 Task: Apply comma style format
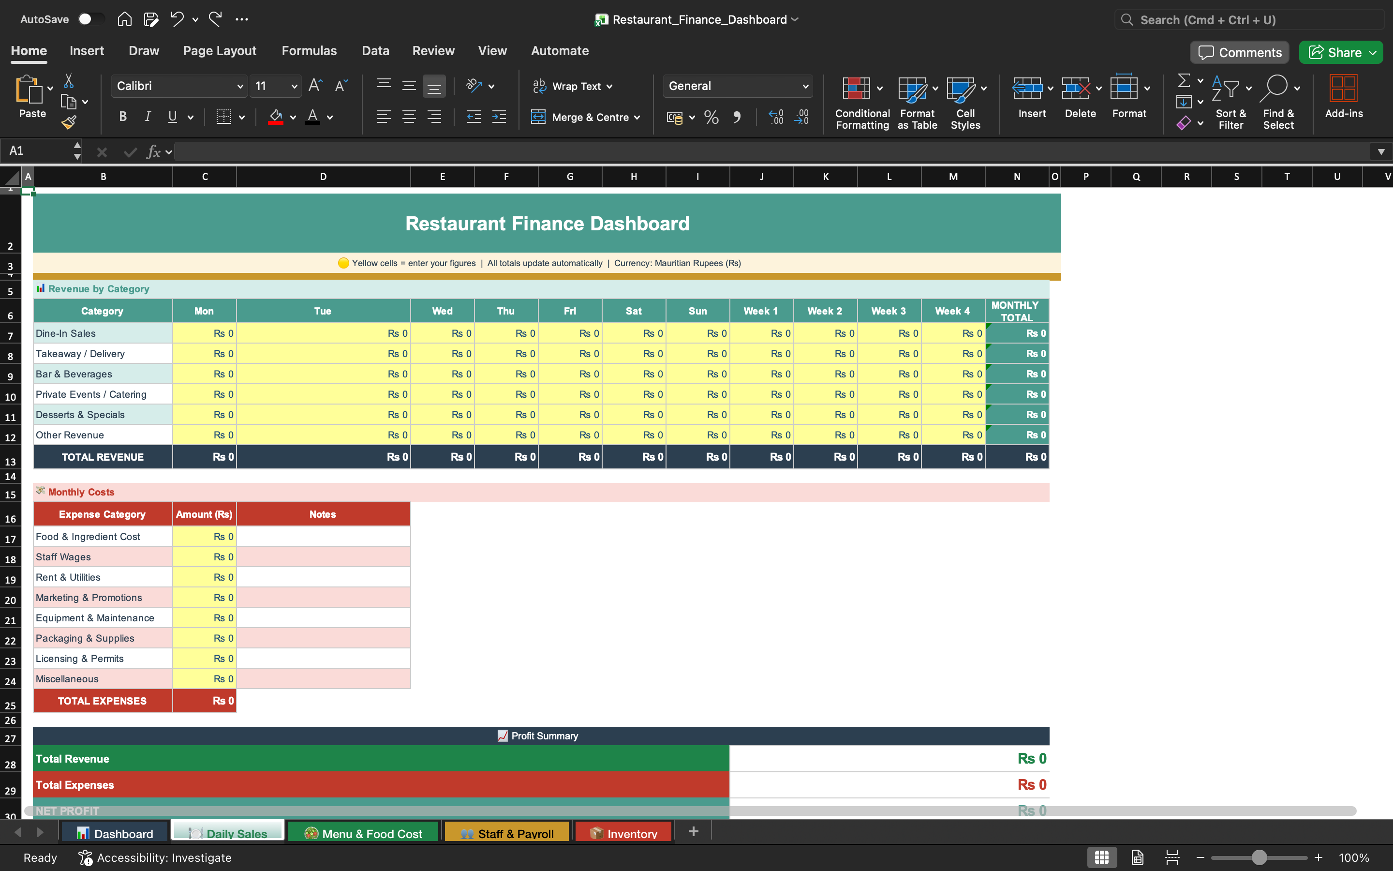[x=737, y=118]
